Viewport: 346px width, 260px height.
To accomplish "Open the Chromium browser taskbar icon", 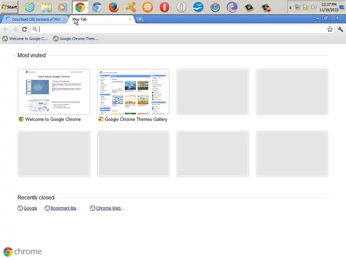I will 97,7.
